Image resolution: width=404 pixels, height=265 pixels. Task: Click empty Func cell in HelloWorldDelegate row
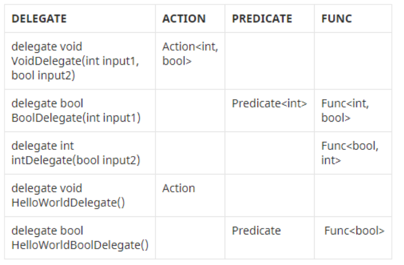click(353, 195)
